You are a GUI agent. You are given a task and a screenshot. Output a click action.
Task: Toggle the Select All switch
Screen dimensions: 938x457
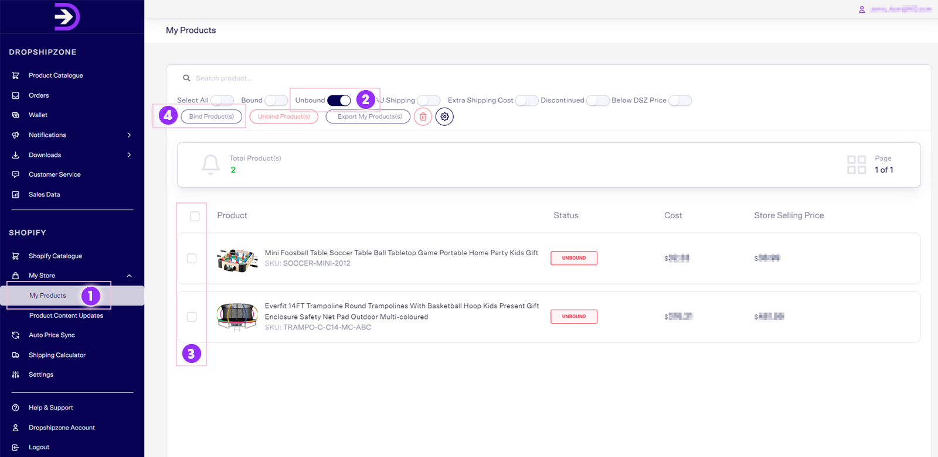222,101
